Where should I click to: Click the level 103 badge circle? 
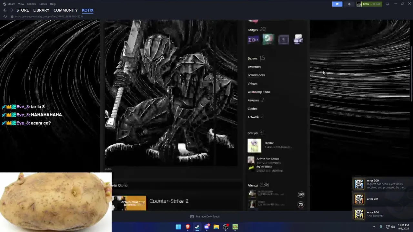point(301,194)
